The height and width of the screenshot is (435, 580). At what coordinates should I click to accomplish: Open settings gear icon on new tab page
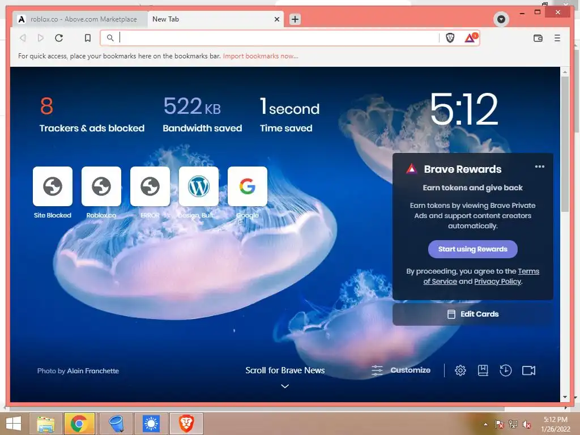pyautogui.click(x=460, y=370)
